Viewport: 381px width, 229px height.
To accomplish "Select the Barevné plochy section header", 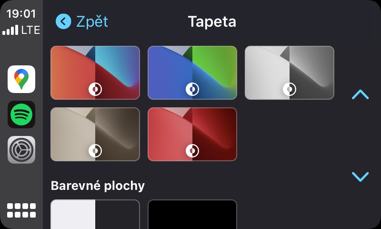I will (x=98, y=186).
